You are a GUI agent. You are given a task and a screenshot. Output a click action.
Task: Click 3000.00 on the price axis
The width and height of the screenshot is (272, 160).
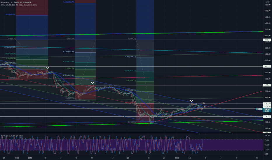click(268, 97)
